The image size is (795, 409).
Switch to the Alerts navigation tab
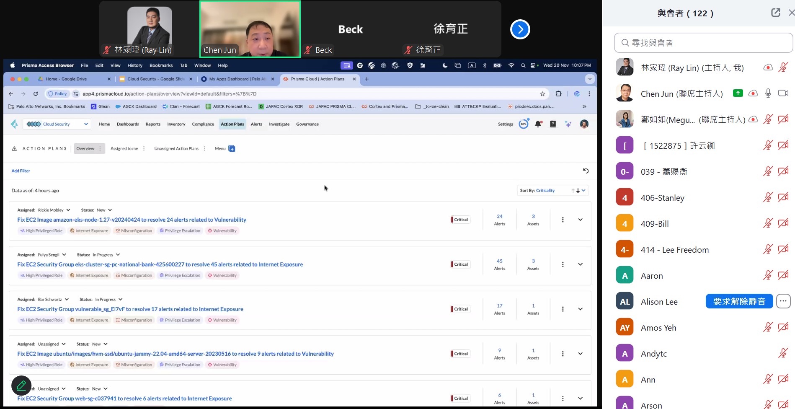pos(256,124)
